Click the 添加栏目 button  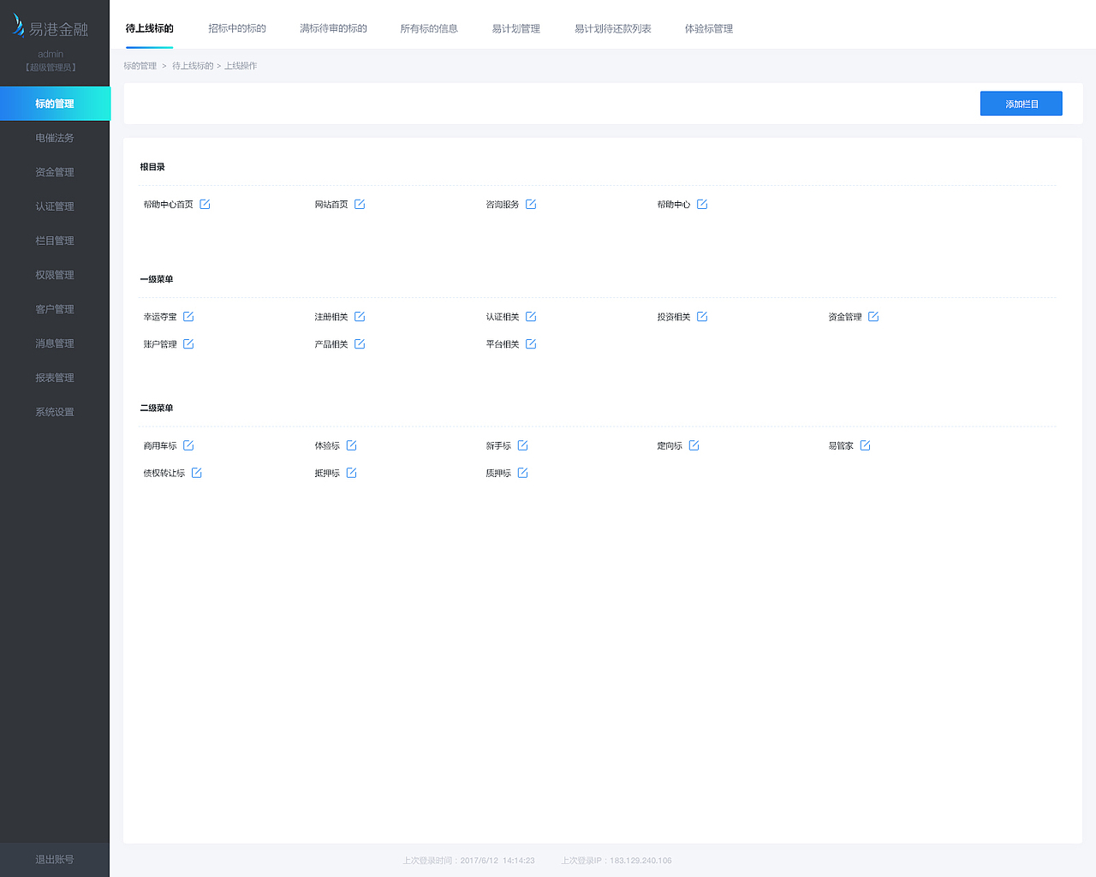[1022, 104]
